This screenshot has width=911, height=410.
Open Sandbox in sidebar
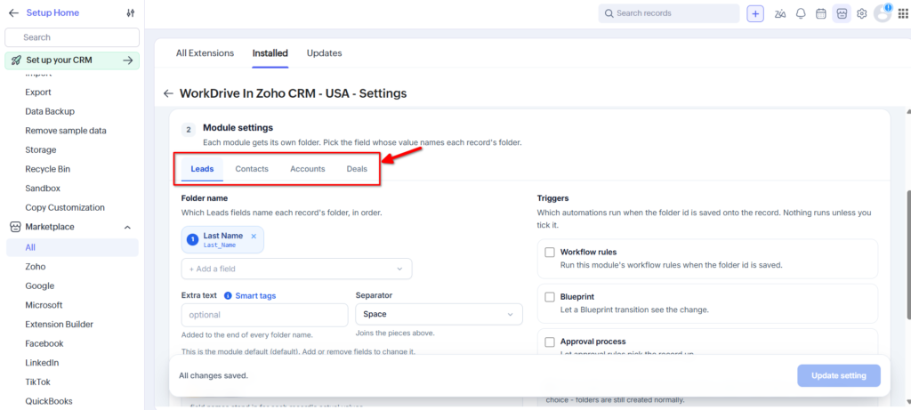pyautogui.click(x=43, y=189)
